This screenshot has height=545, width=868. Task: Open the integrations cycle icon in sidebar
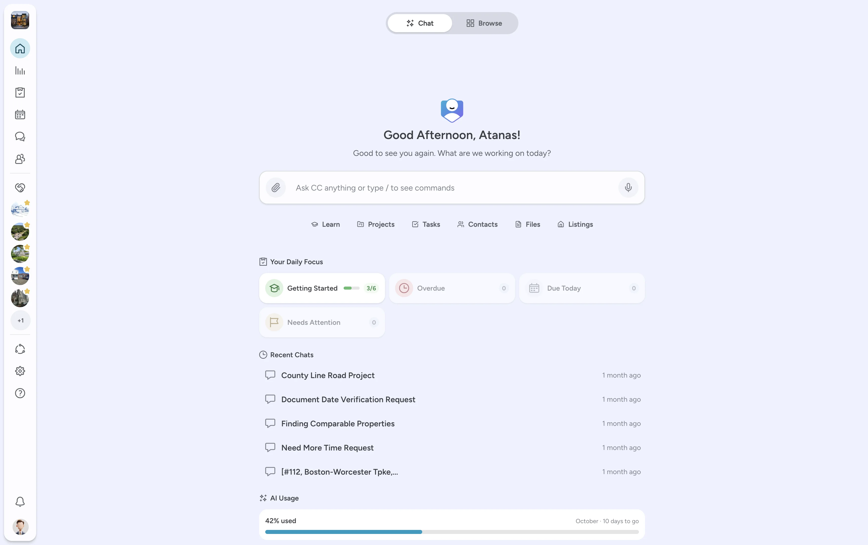tap(20, 349)
